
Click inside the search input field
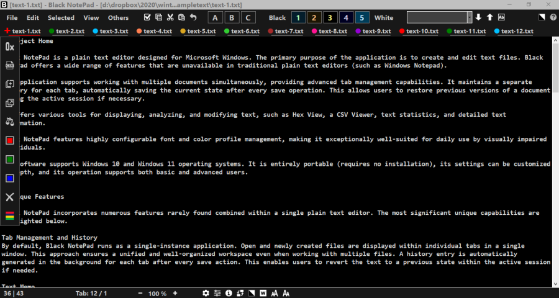point(437,17)
